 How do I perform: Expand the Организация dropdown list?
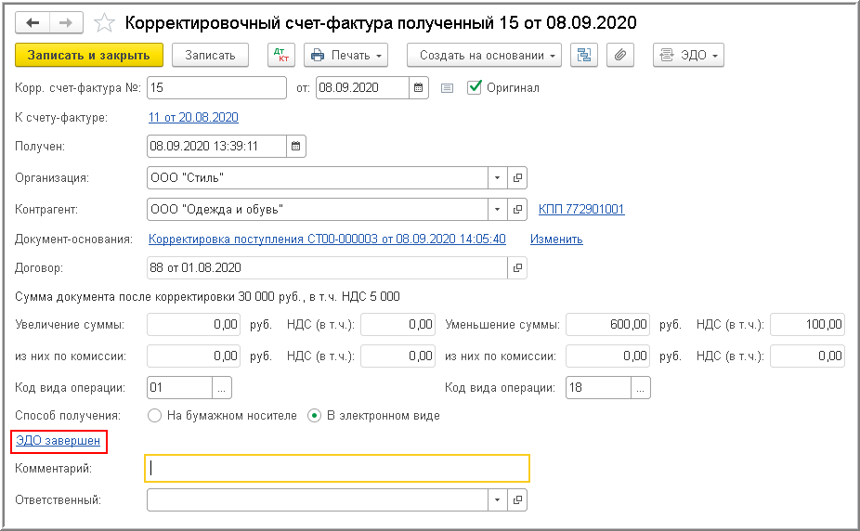(497, 177)
